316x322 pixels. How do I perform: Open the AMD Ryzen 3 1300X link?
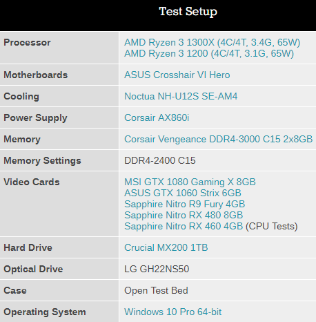pos(213,43)
